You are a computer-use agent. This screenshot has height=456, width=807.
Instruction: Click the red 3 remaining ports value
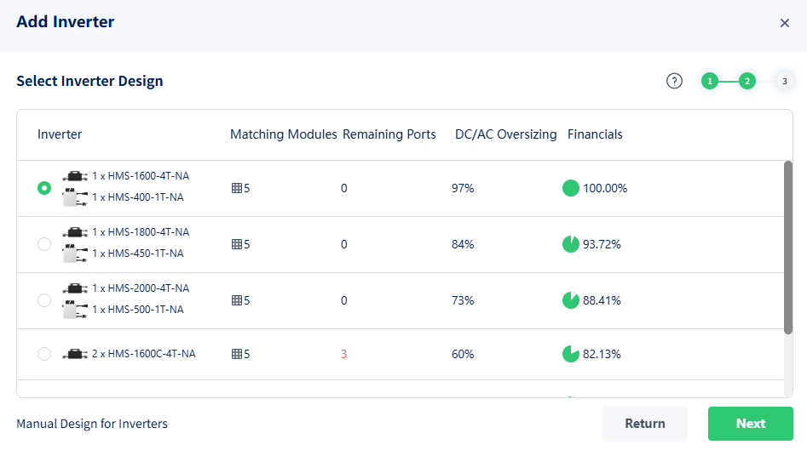(x=343, y=354)
